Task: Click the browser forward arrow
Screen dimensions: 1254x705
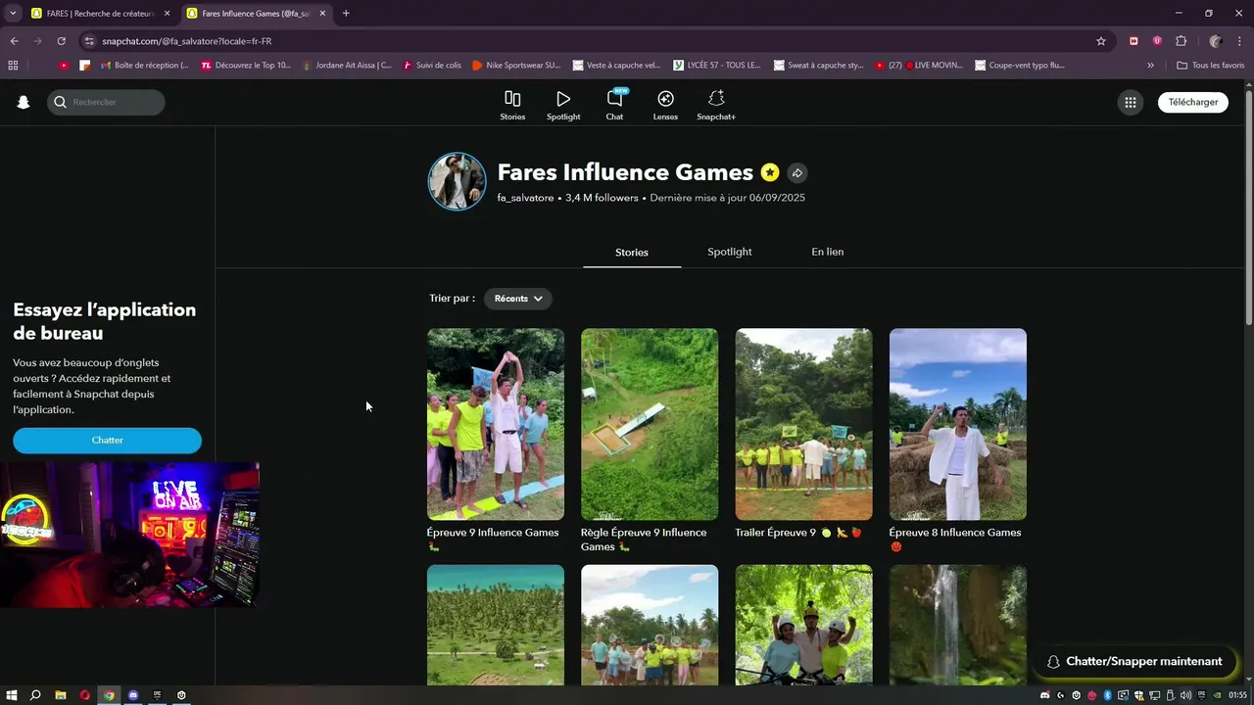Action: click(38, 41)
